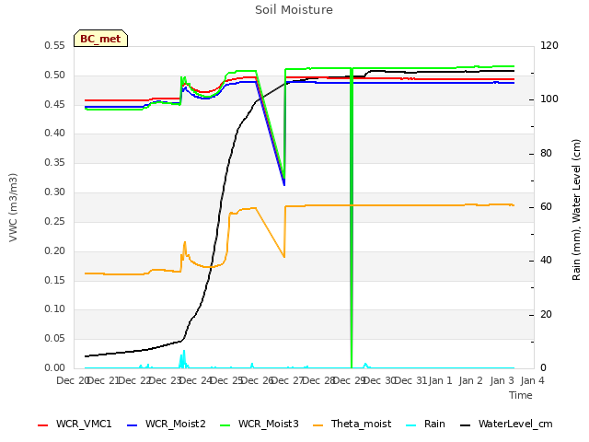The height and width of the screenshot is (442, 589).
Task: Click the VWC (m3/m3) axis label
Action: [13, 207]
